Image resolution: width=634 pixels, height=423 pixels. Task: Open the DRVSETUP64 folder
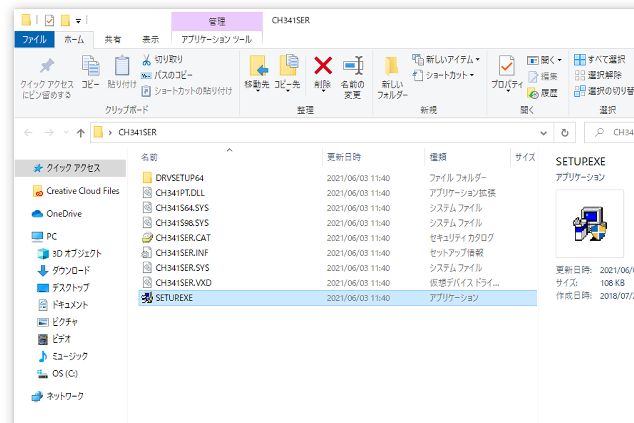point(179,178)
